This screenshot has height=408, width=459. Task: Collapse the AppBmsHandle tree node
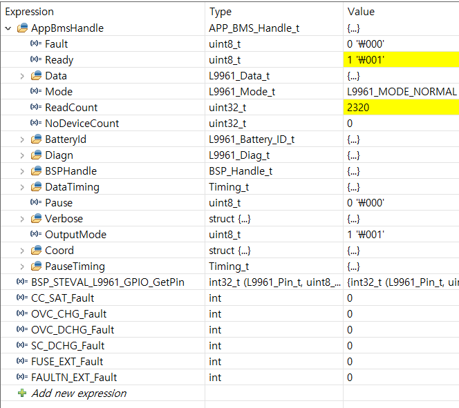(8, 28)
